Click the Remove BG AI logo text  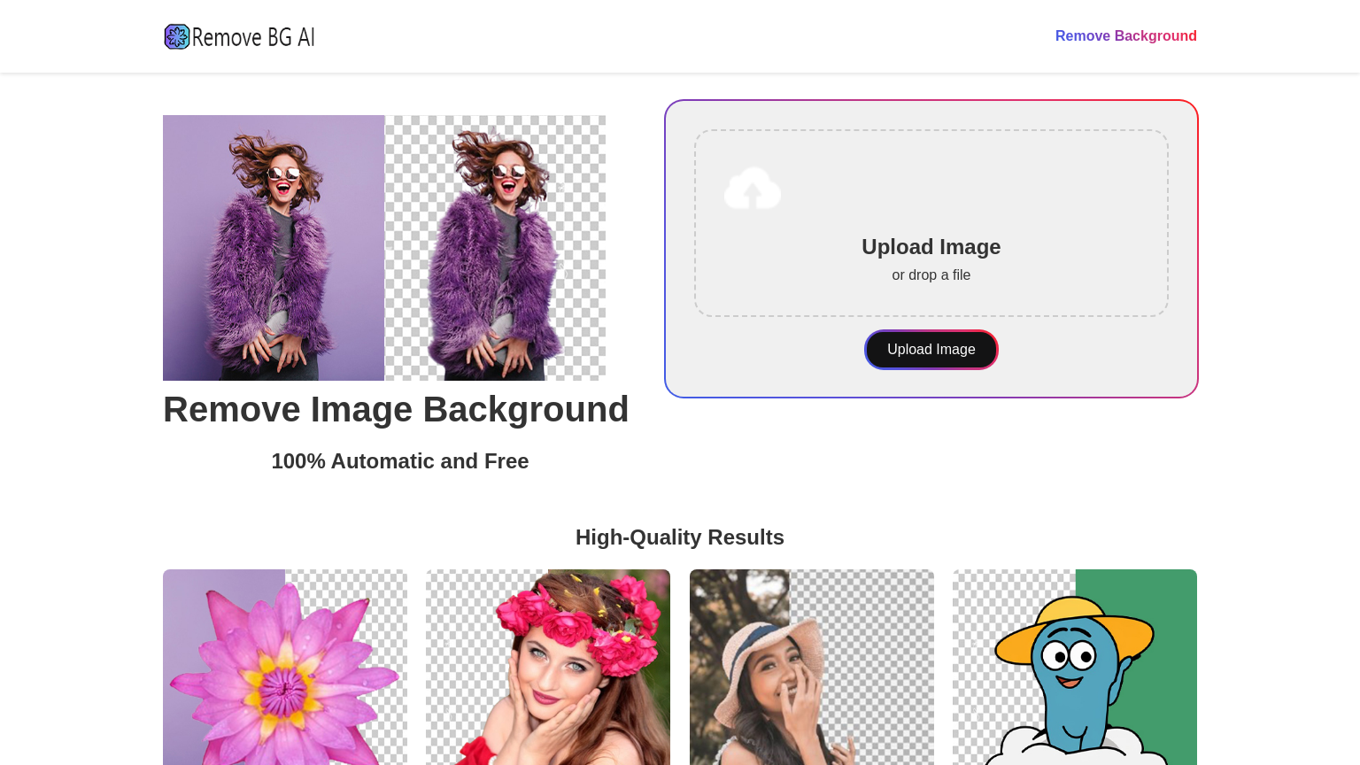click(253, 37)
